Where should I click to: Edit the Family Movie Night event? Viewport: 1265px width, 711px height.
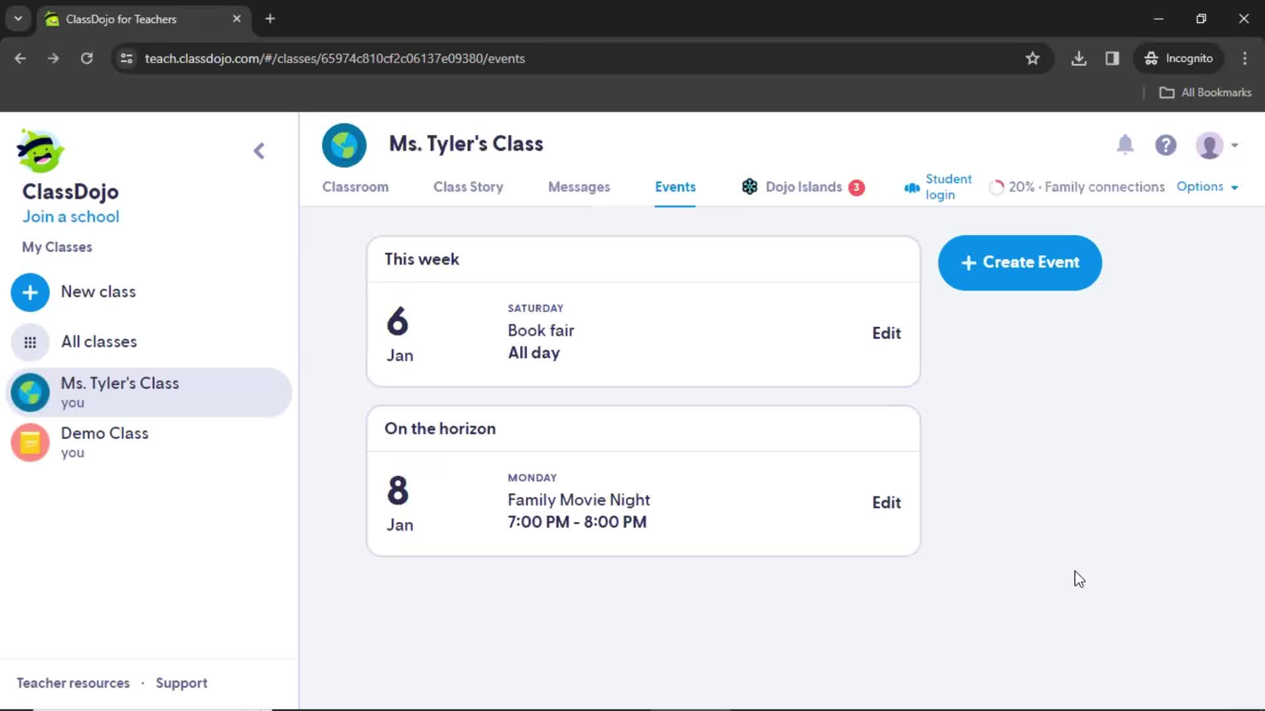(885, 502)
